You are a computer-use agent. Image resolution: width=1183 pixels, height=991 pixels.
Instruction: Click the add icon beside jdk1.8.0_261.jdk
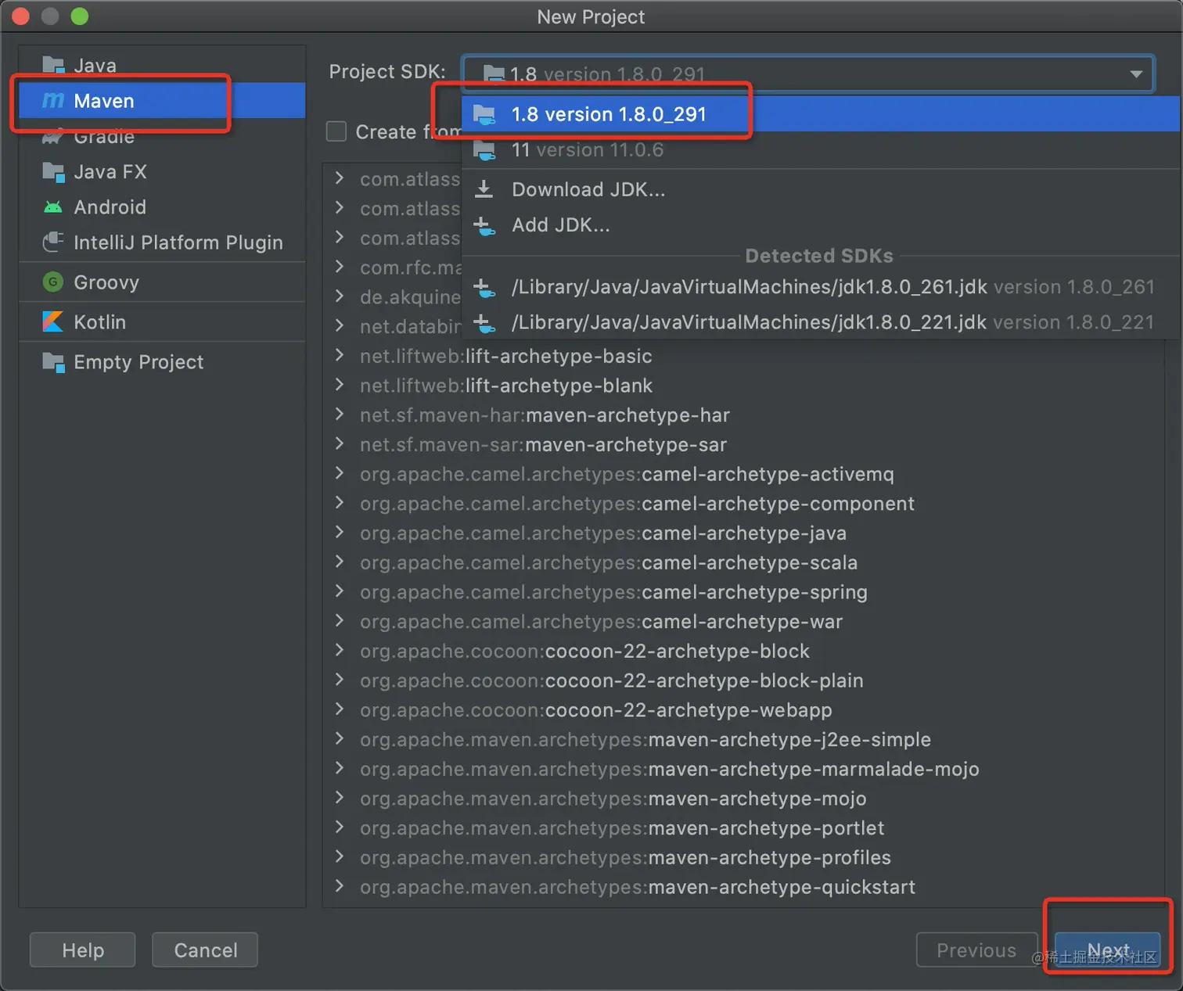coord(484,288)
